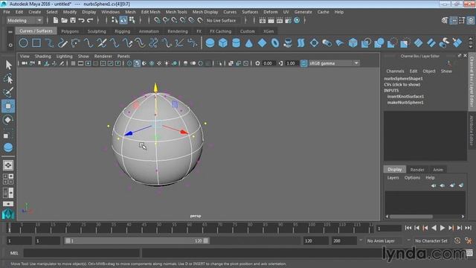The width and height of the screenshot is (476, 268).
Task: Click the MEL command input field
Action: (82, 253)
